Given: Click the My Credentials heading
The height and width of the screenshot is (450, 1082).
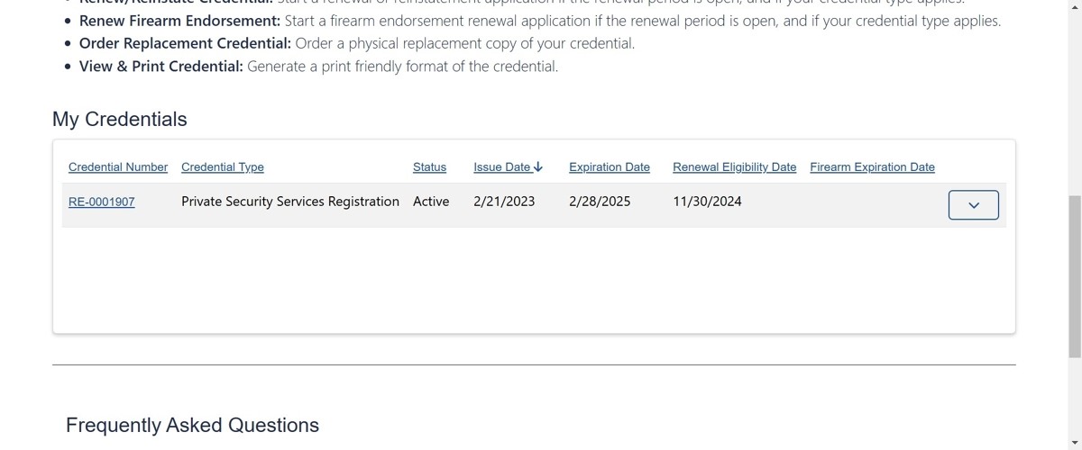Looking at the screenshot, I should [120, 120].
